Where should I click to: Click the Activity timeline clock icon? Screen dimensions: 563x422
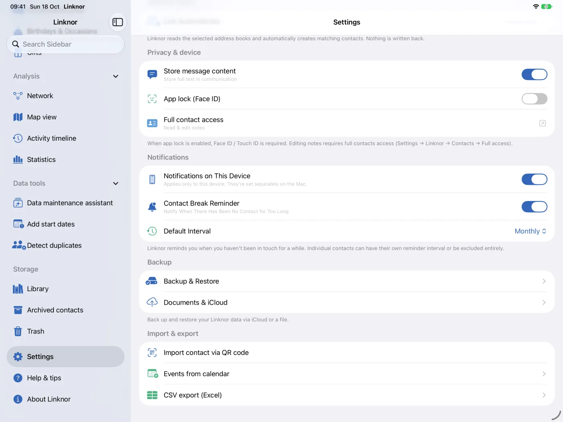click(18, 138)
